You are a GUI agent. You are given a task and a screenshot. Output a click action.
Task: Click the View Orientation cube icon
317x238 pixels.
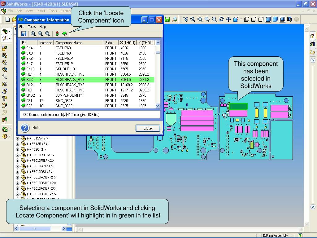tap(236, 19)
